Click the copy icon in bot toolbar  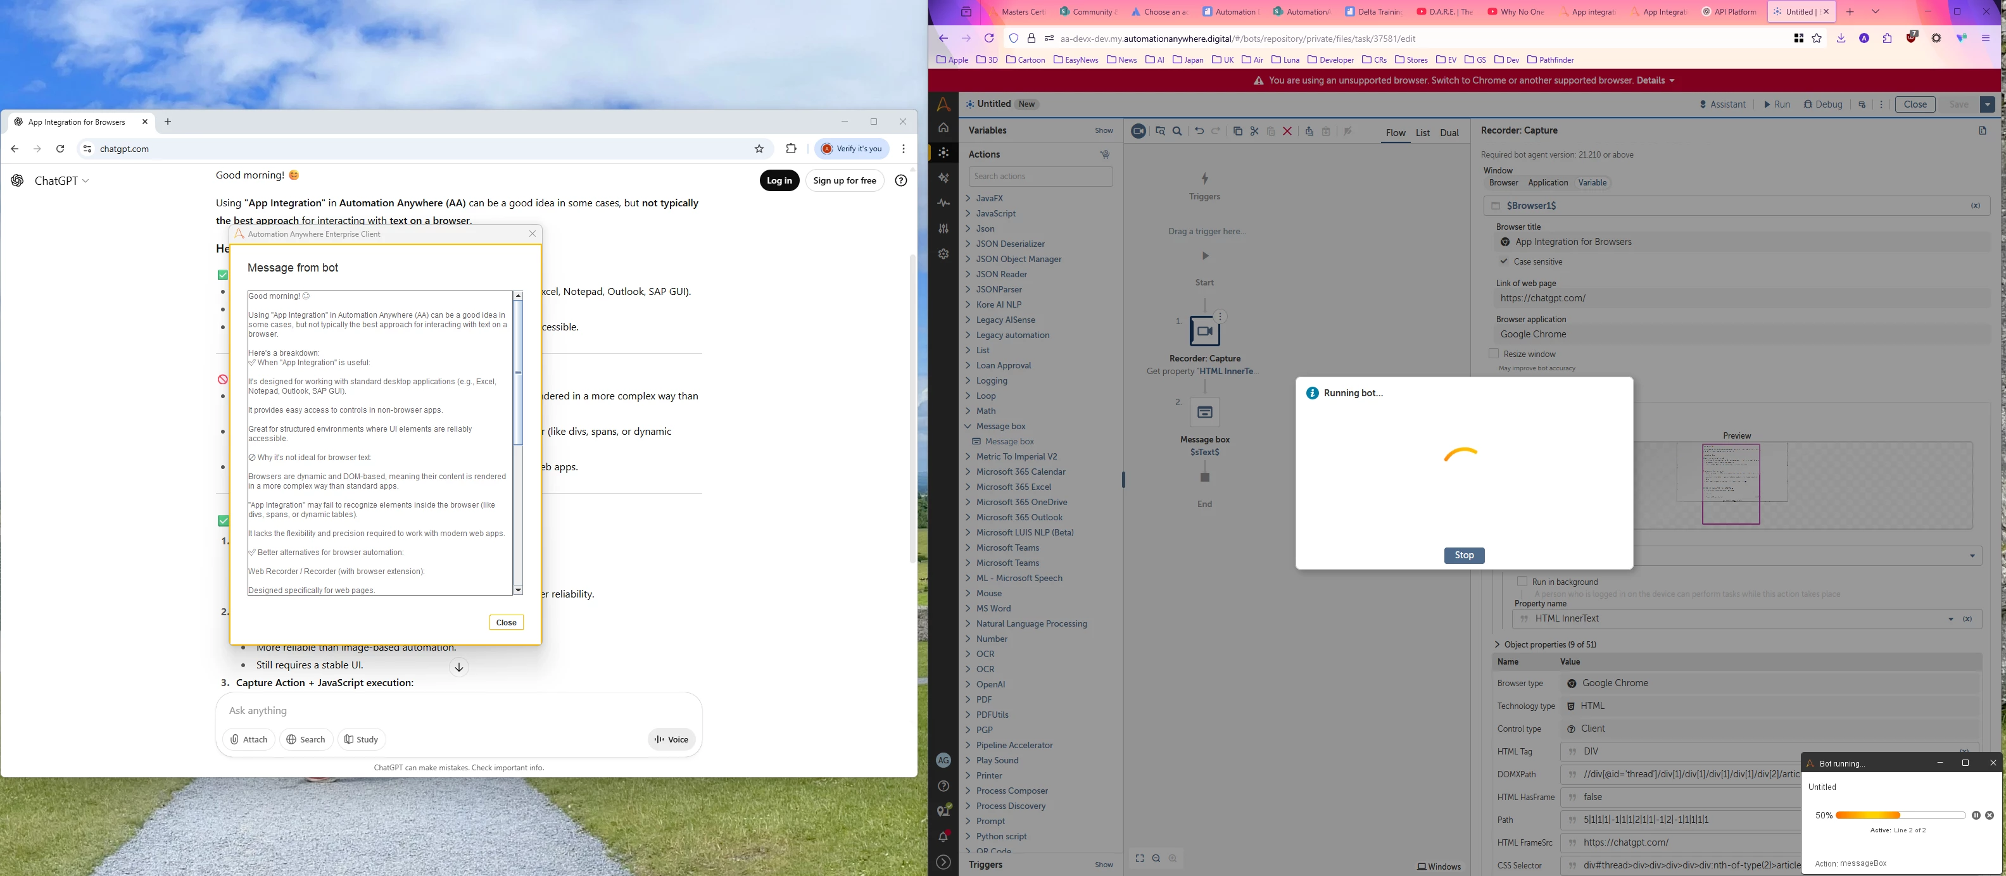(1237, 131)
